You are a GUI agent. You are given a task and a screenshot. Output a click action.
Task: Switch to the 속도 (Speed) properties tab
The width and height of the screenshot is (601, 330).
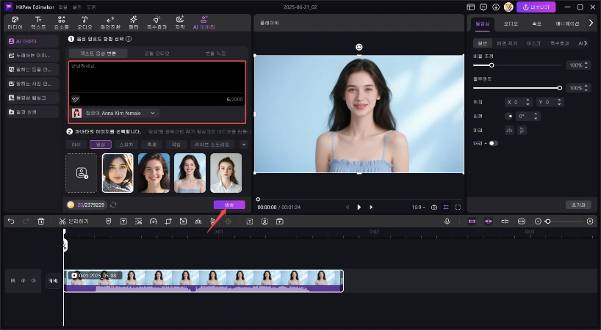pos(536,23)
